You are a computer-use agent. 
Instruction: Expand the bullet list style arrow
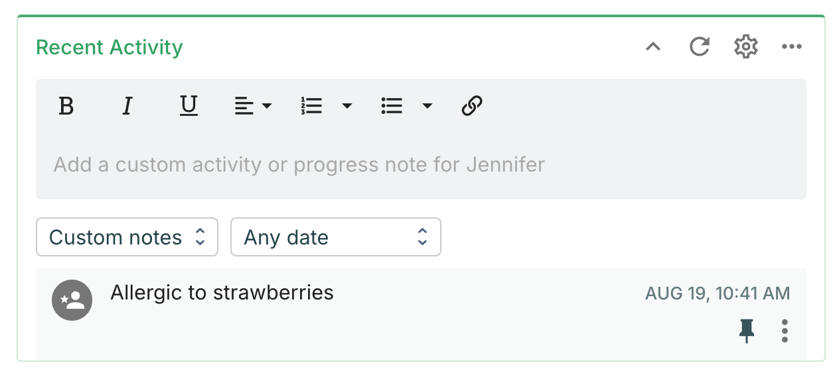click(x=427, y=106)
